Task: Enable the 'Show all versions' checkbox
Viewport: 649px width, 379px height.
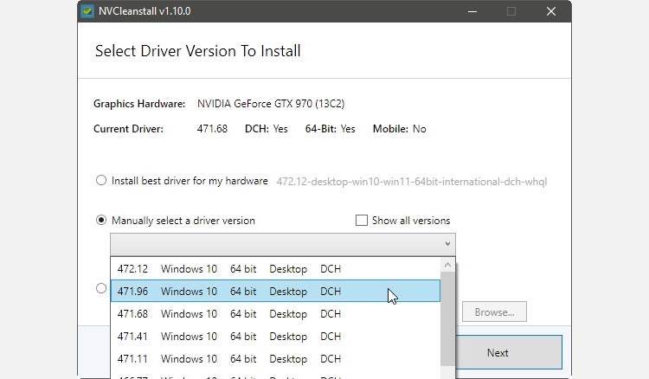Action: coord(362,220)
